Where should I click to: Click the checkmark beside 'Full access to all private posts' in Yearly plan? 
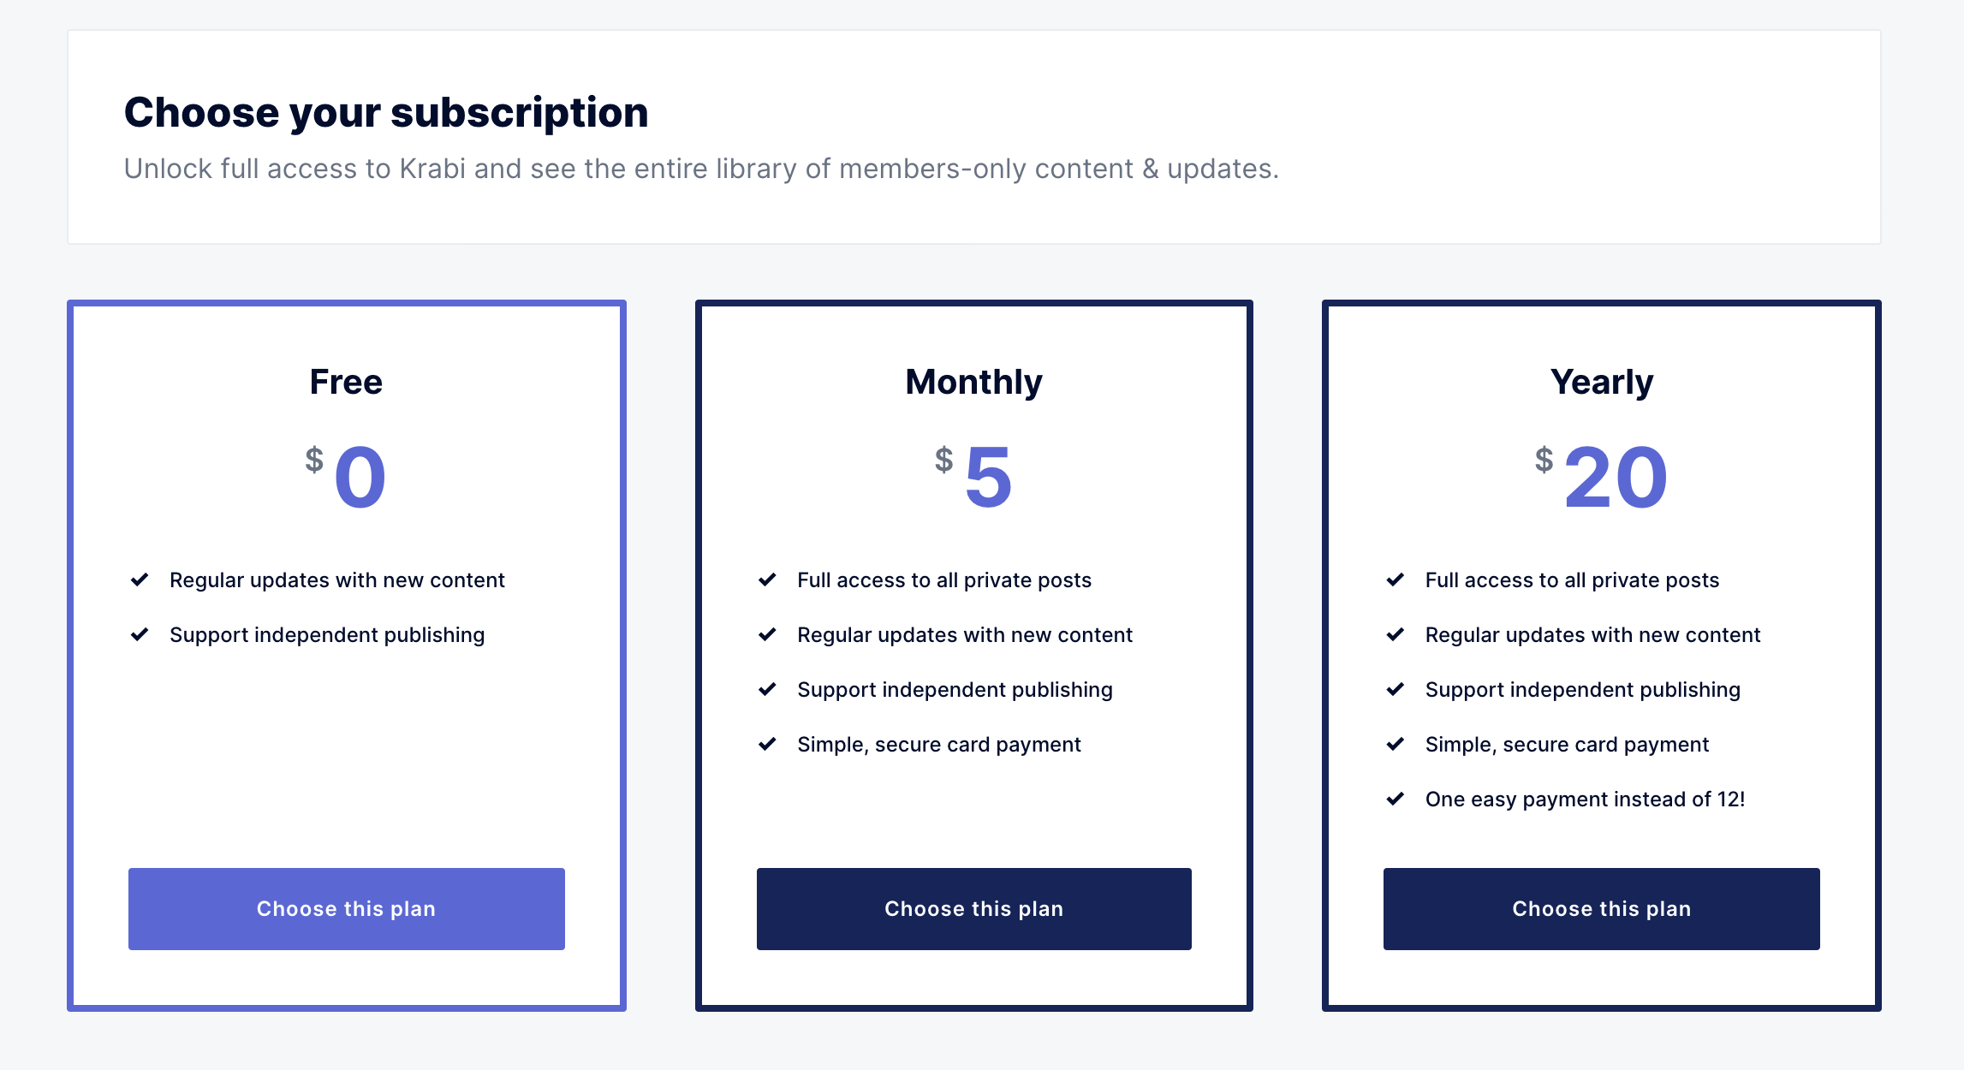pyautogui.click(x=1396, y=580)
